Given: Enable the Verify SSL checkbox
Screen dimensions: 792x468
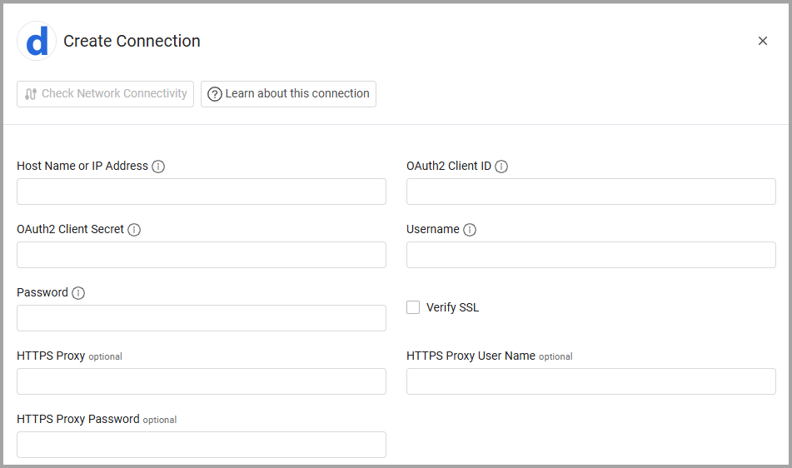Looking at the screenshot, I should point(413,307).
